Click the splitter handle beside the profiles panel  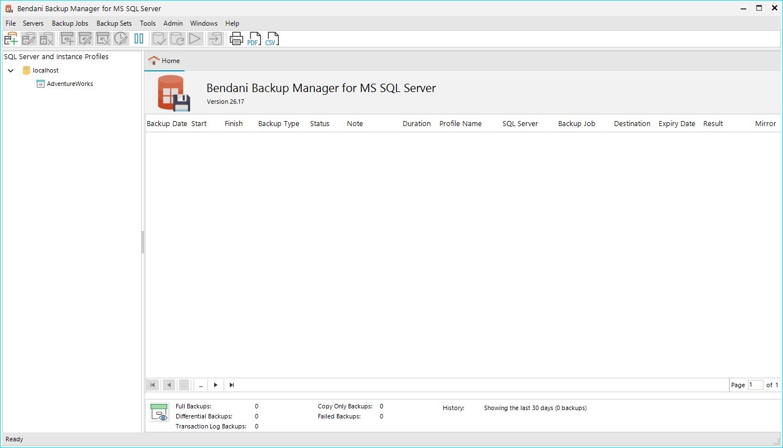[143, 242]
